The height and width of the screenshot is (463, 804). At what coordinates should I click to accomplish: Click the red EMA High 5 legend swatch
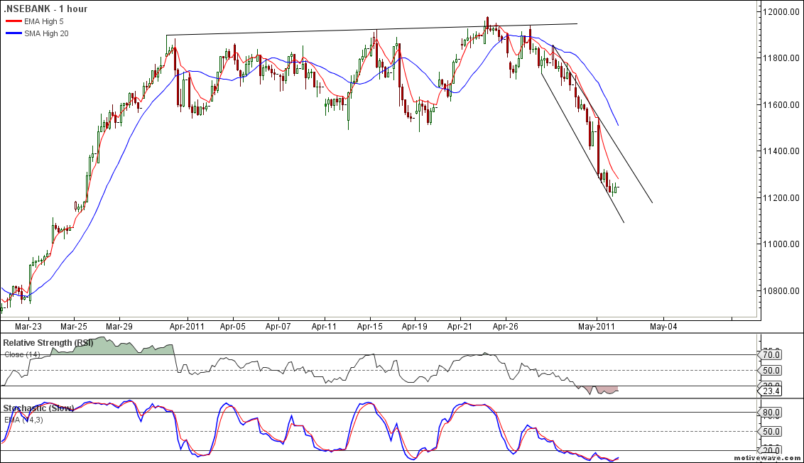click(x=14, y=22)
